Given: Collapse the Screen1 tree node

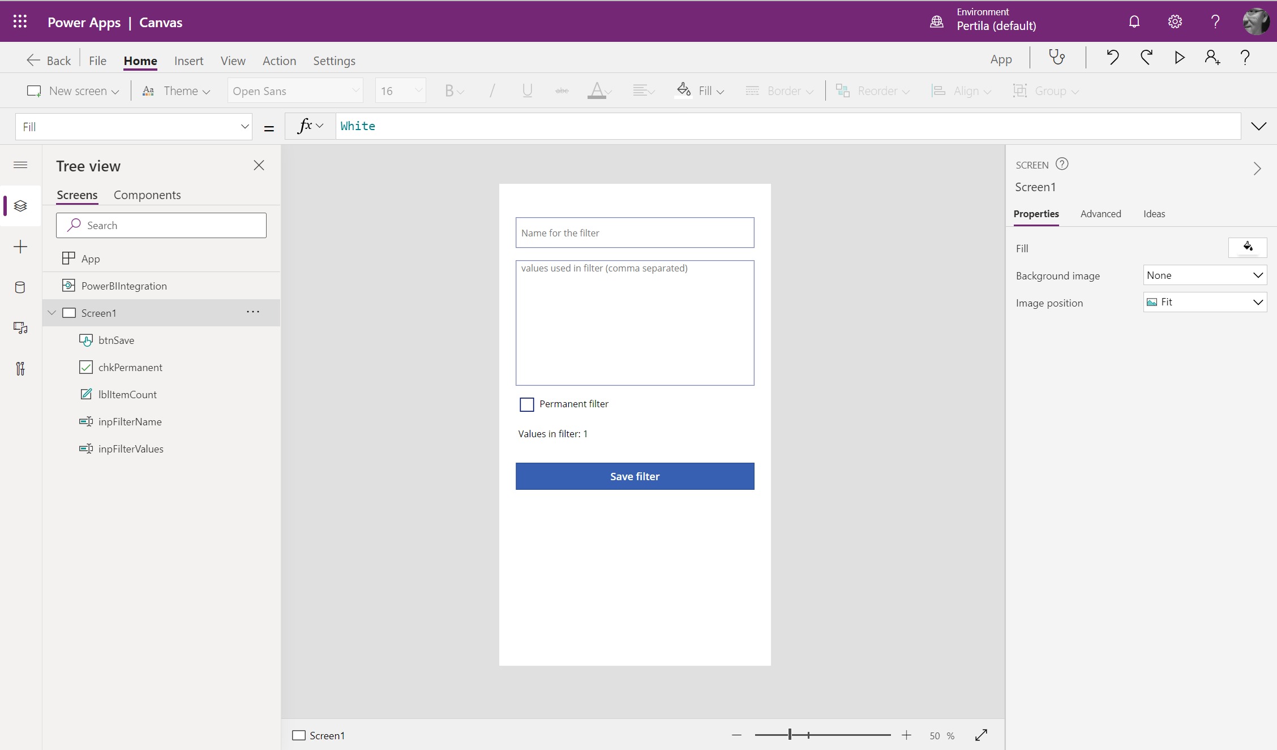Looking at the screenshot, I should (52, 313).
